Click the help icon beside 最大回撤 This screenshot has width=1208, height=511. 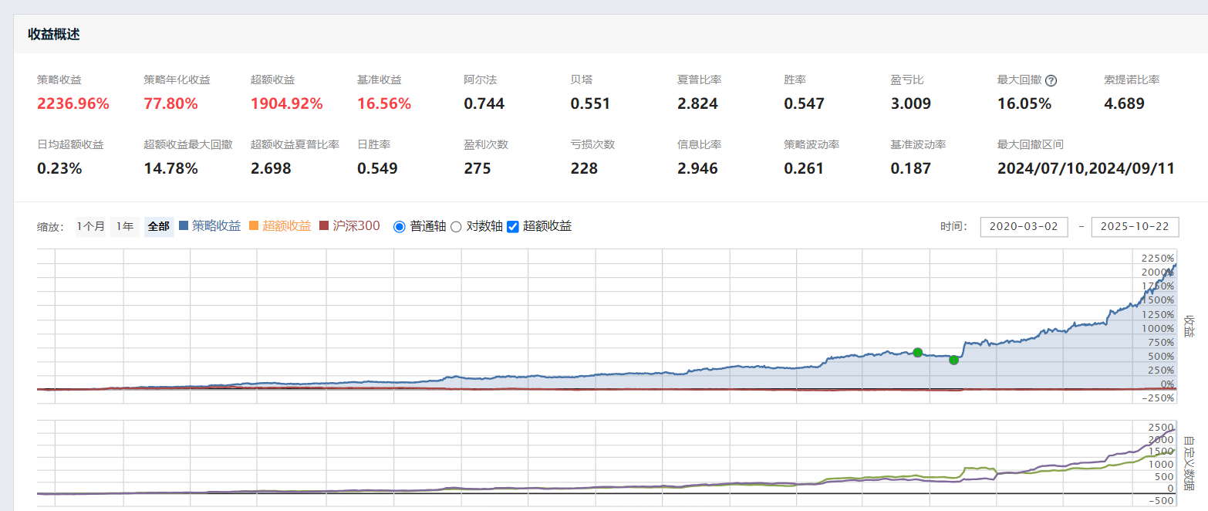(1051, 80)
